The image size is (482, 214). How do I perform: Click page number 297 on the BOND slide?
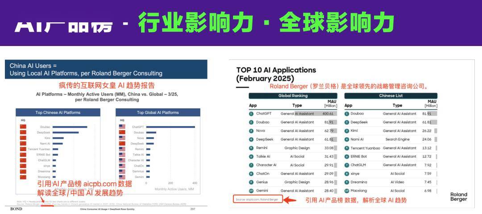pyautogui.click(x=192, y=209)
